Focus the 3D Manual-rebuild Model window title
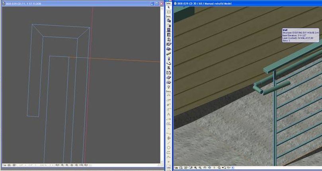The image size is (322, 171). point(248,4)
